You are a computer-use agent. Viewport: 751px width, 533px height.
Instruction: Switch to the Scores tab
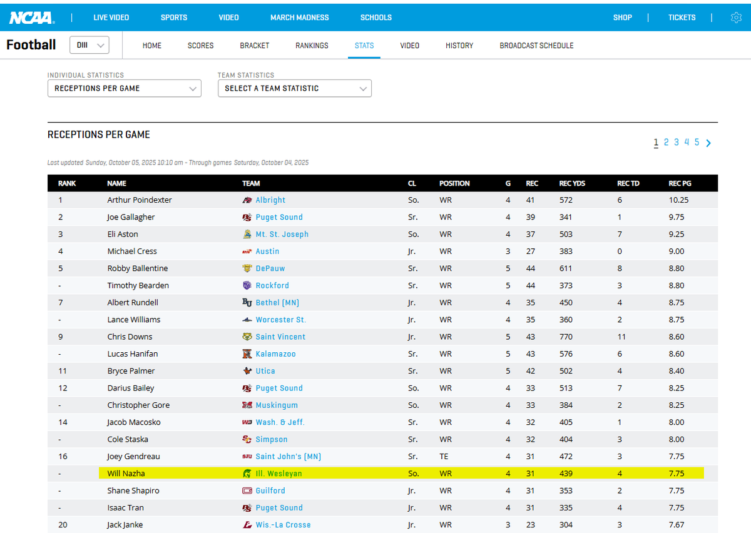(201, 46)
